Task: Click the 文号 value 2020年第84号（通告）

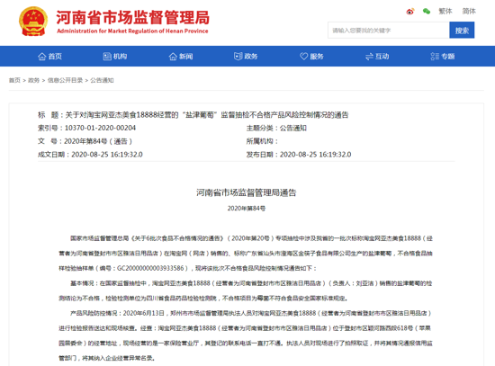Action: [98, 141]
